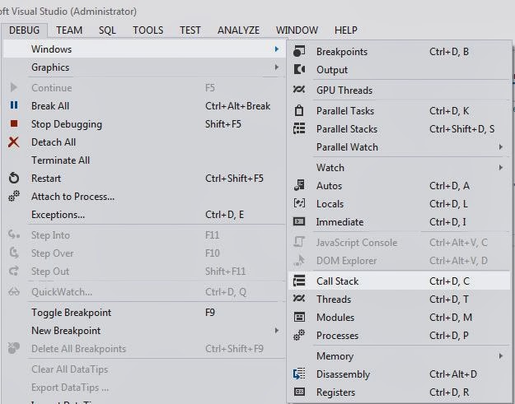Open the TEST menu
The height and width of the screenshot is (404, 515).
(190, 30)
